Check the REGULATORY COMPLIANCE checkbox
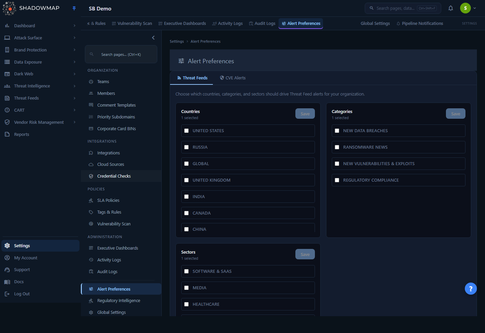Image resolution: width=485 pixels, height=333 pixels. pos(337,180)
